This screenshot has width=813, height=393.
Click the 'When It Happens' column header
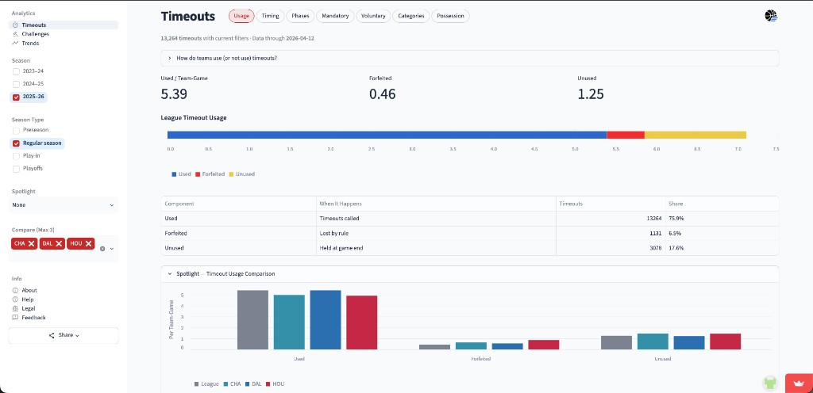click(x=436, y=204)
